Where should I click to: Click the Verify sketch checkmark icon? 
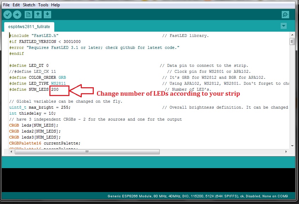click(8, 15)
